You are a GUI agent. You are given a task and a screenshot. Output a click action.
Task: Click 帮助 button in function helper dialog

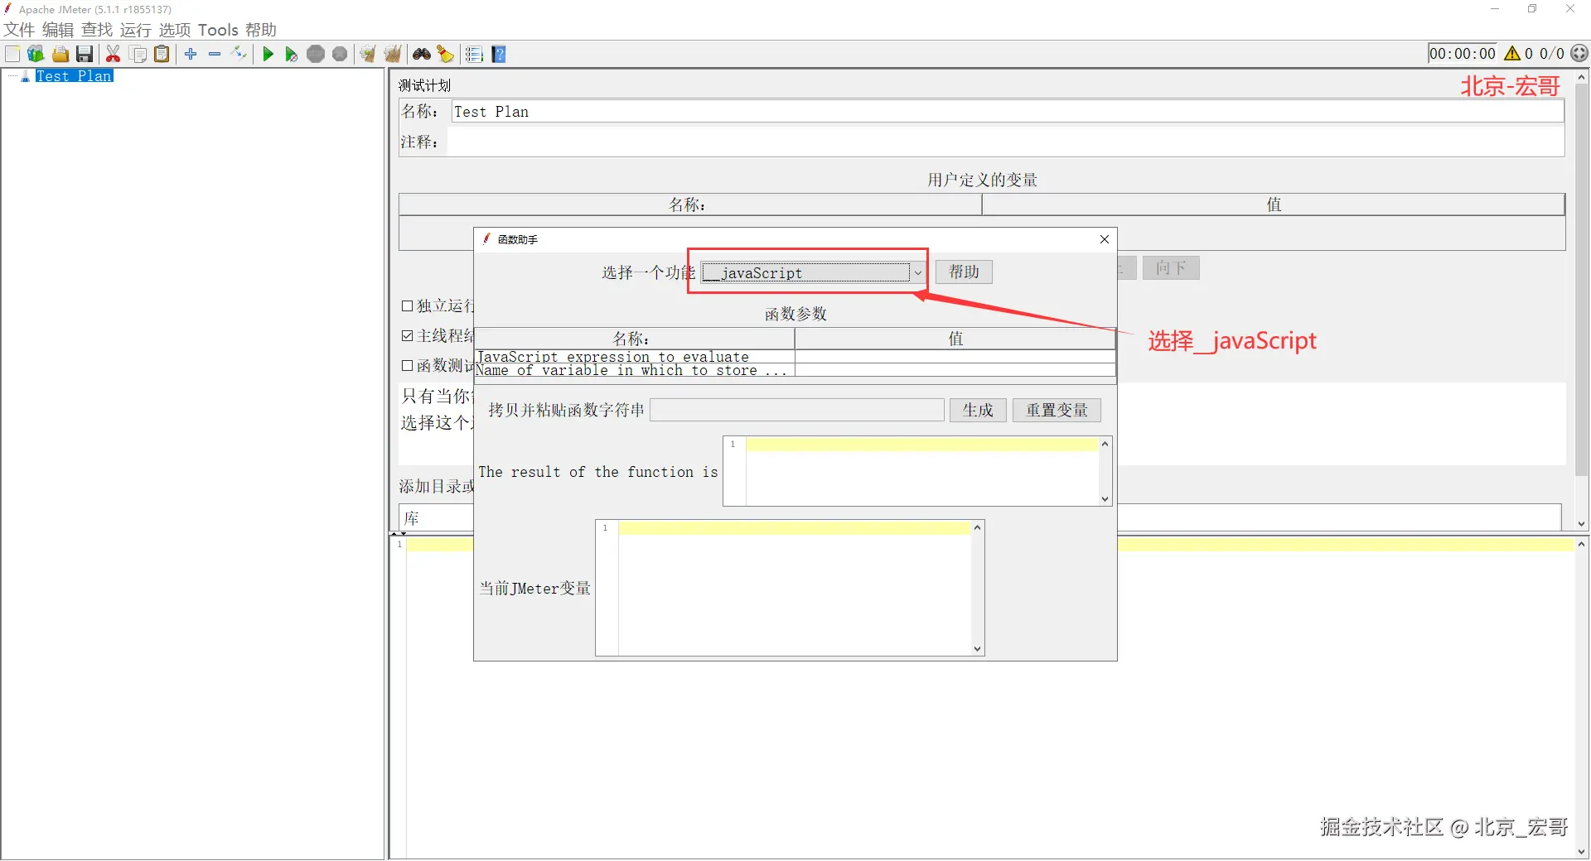click(964, 272)
